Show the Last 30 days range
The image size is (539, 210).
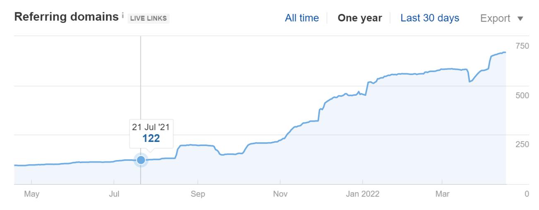click(430, 18)
